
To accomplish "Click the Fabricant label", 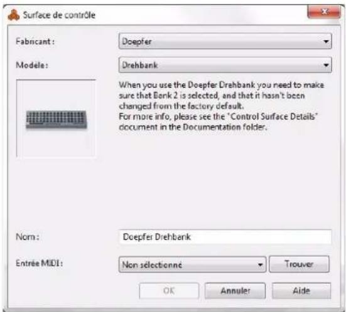I will [35, 41].
